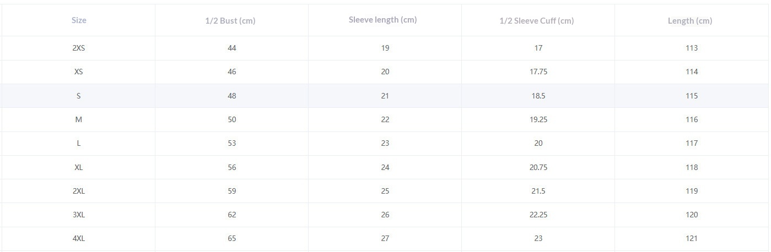771x252 pixels.
Task: Select the XL size cell
Action: (79, 167)
